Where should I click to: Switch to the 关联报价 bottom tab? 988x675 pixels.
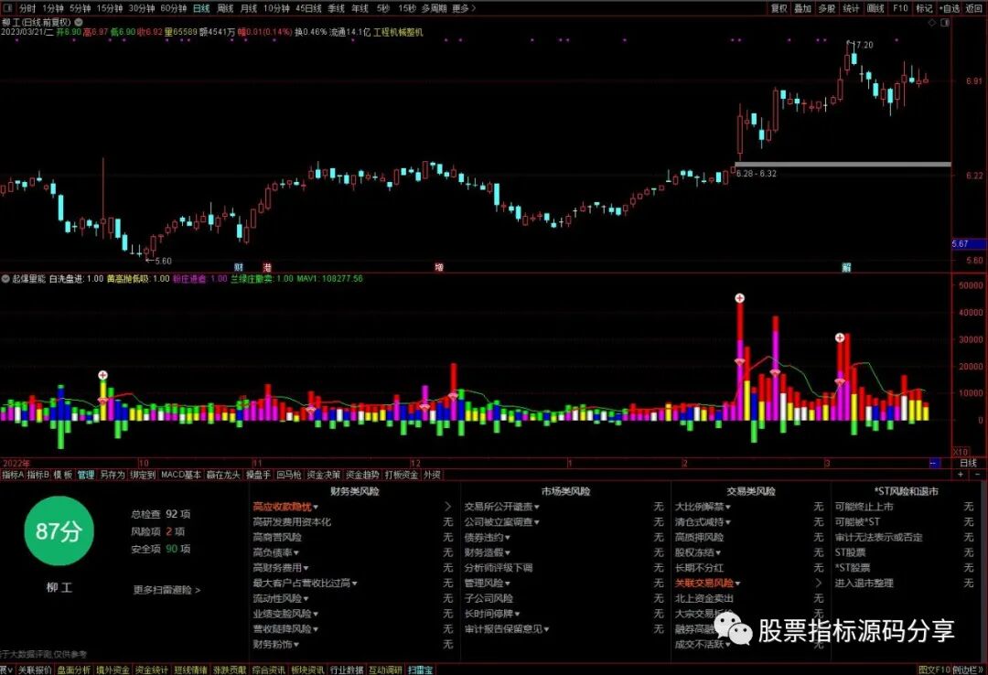(x=35, y=670)
